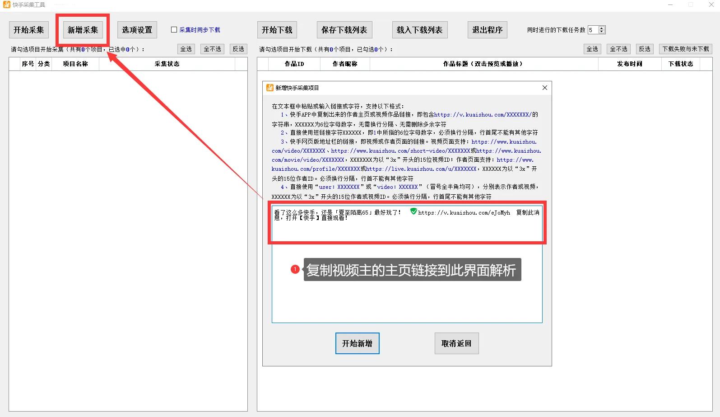Select 全选 in the collection list panel

[x=186, y=49]
